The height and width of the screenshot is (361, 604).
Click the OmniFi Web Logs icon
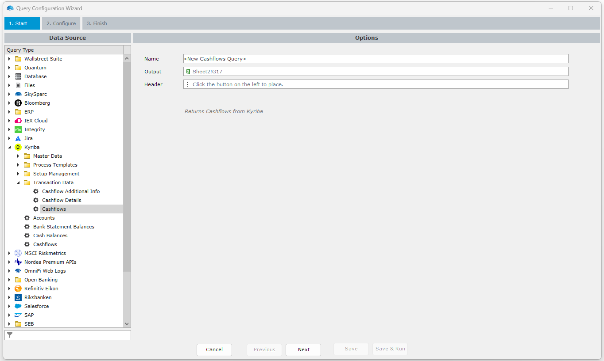click(18, 271)
